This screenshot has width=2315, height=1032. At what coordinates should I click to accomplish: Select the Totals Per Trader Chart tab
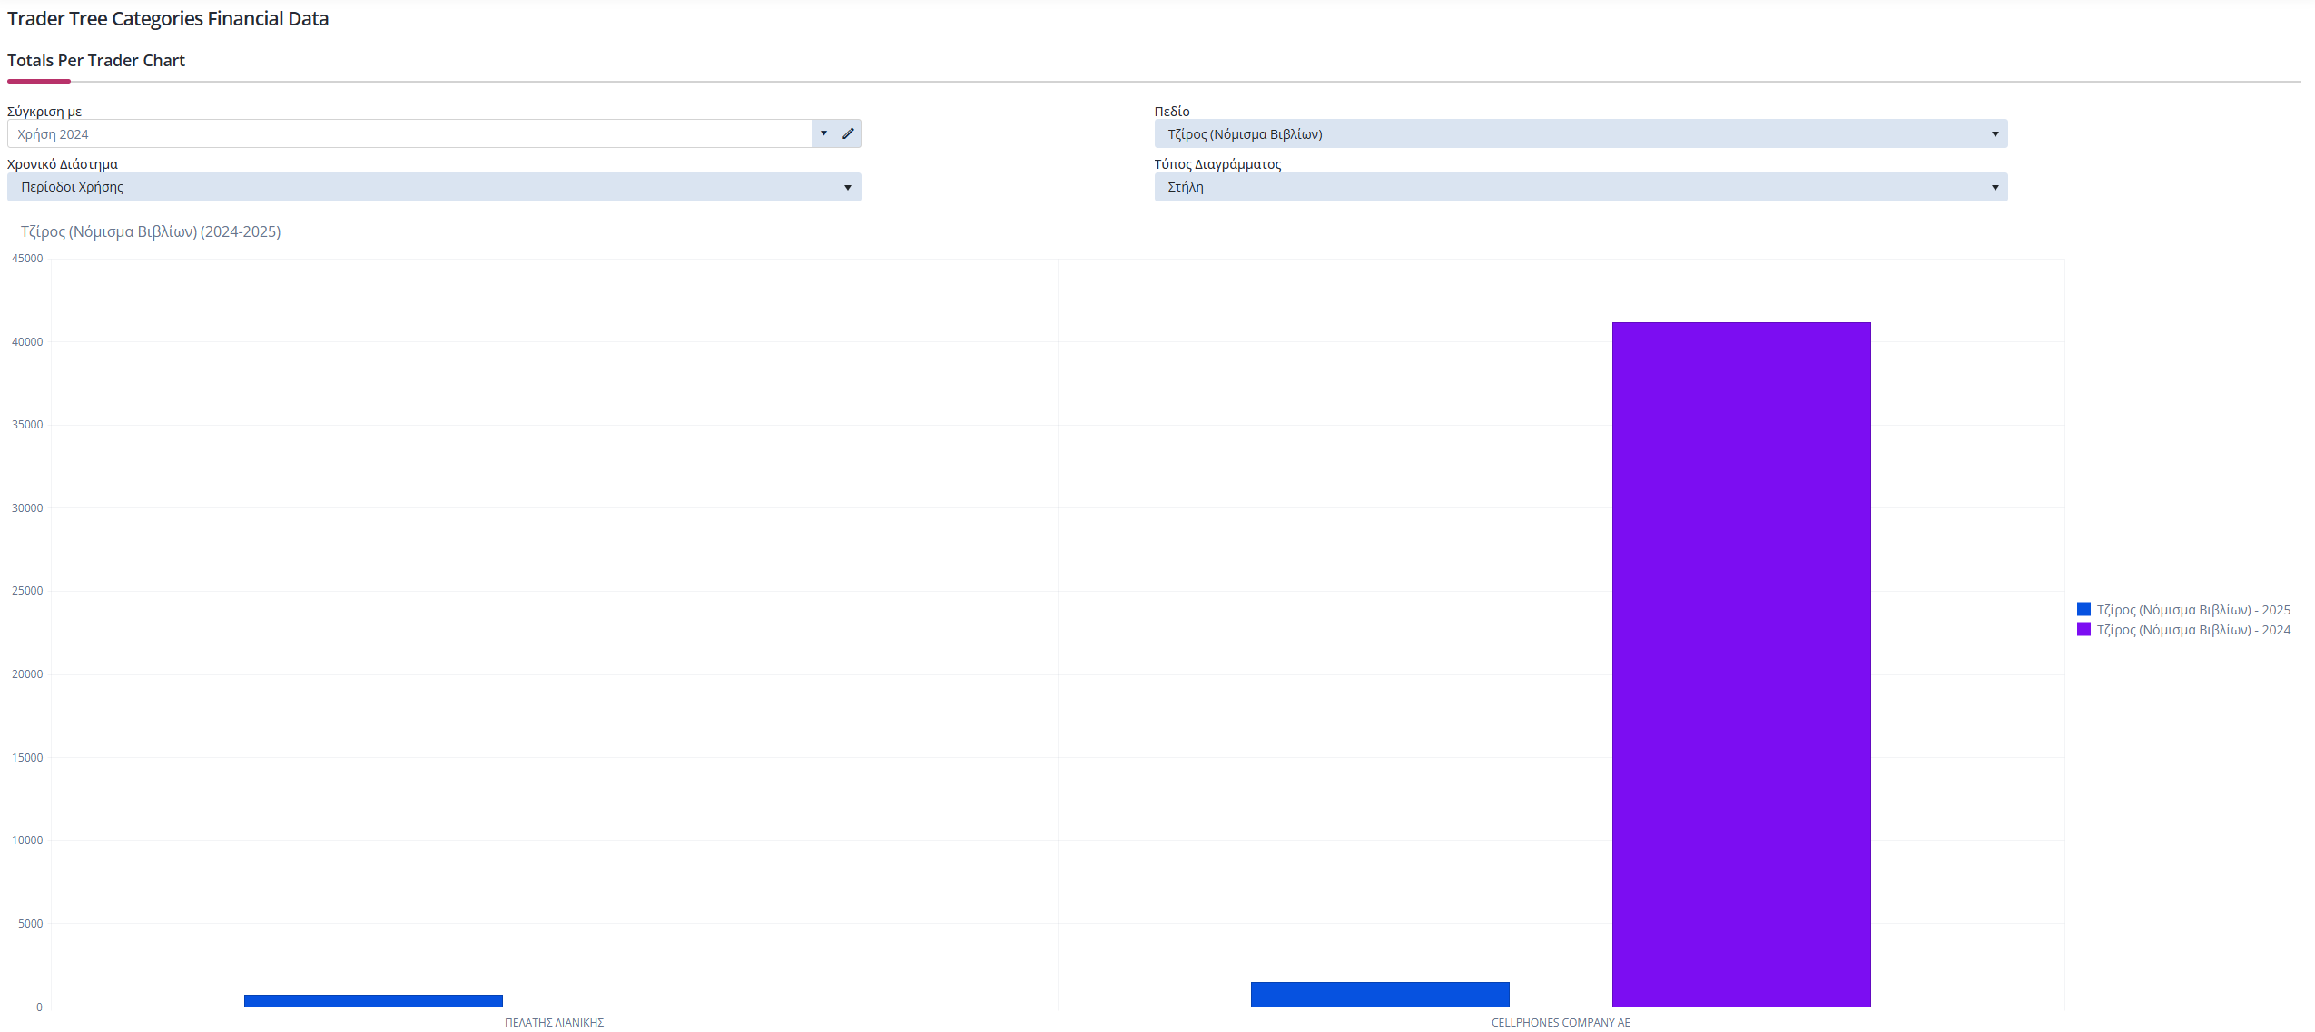point(96,61)
